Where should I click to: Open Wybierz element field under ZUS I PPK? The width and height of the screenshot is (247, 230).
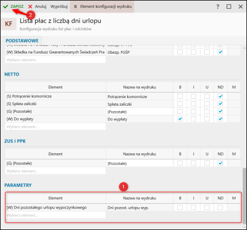pyautogui.click(x=55, y=171)
